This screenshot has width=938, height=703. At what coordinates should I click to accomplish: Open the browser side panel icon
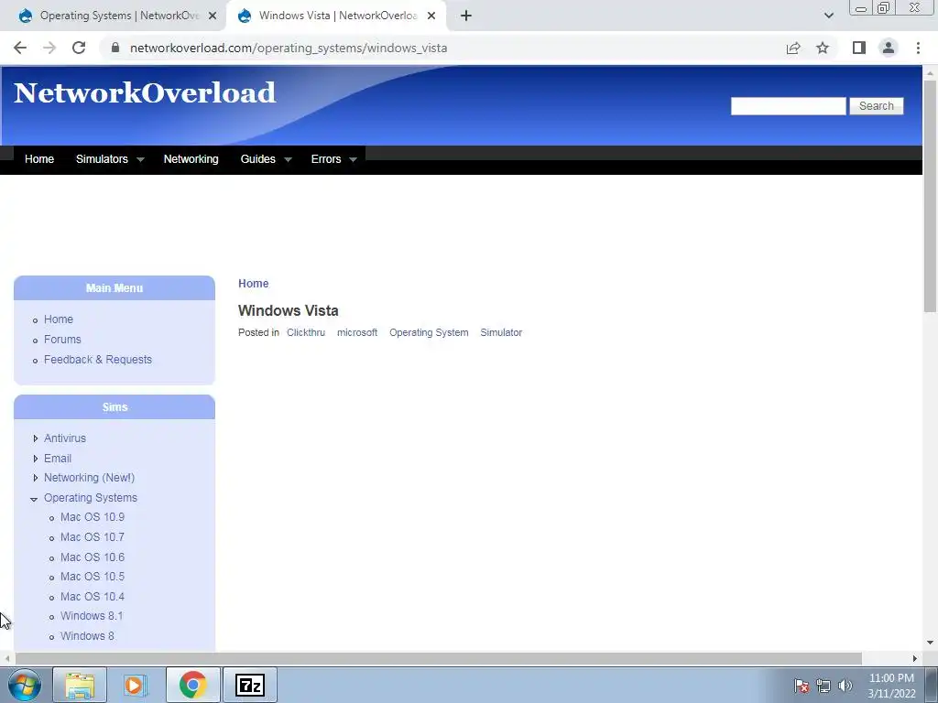(x=859, y=48)
